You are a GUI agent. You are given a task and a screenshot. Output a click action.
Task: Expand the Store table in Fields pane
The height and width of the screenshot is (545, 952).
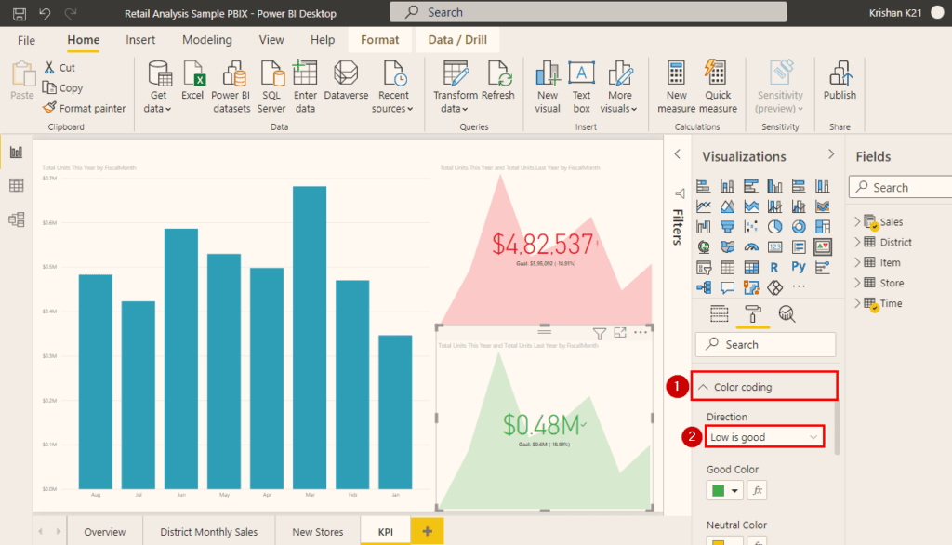[857, 282]
